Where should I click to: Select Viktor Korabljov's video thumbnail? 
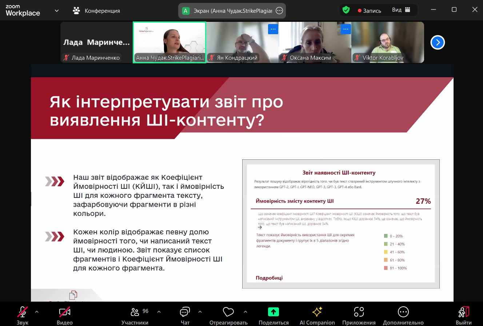388,42
